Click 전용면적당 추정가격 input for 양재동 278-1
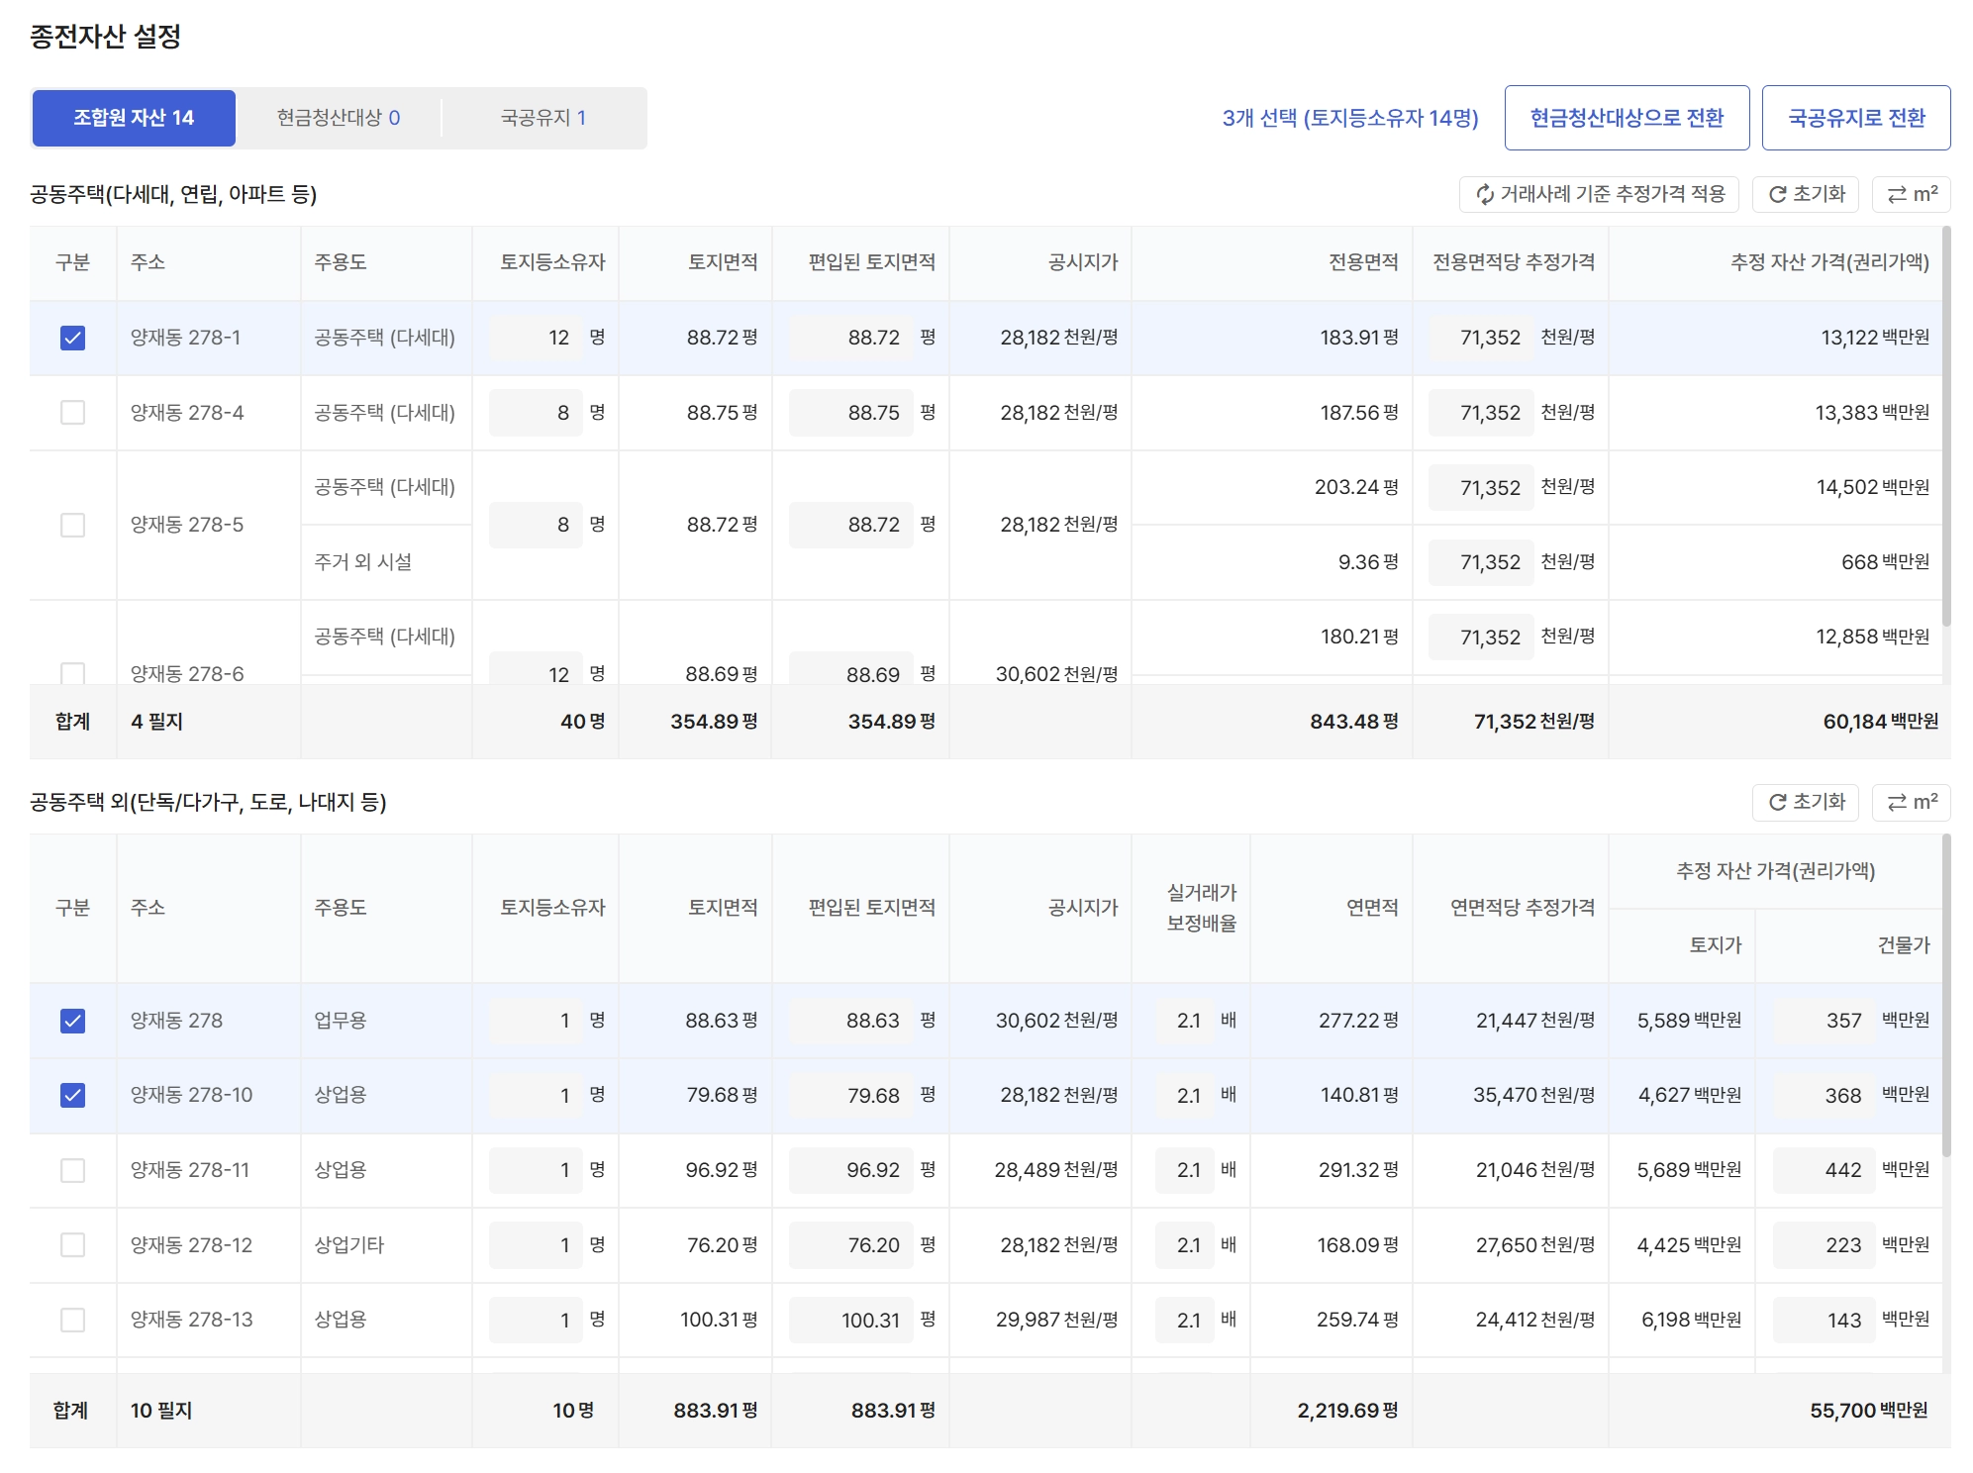Screen dimensions: 1973x1473 [x=1481, y=338]
